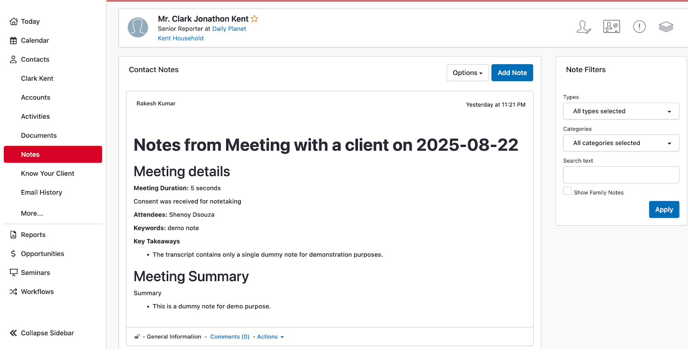
Task: Expand the Types filter dropdown
Action: point(621,111)
